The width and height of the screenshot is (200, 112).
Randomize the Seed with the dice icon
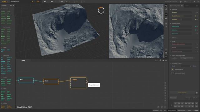pos(191,66)
